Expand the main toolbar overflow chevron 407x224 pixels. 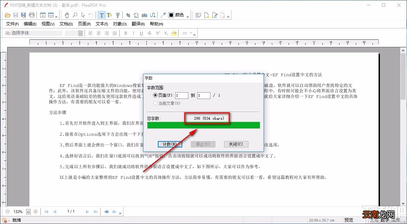tap(56, 16)
